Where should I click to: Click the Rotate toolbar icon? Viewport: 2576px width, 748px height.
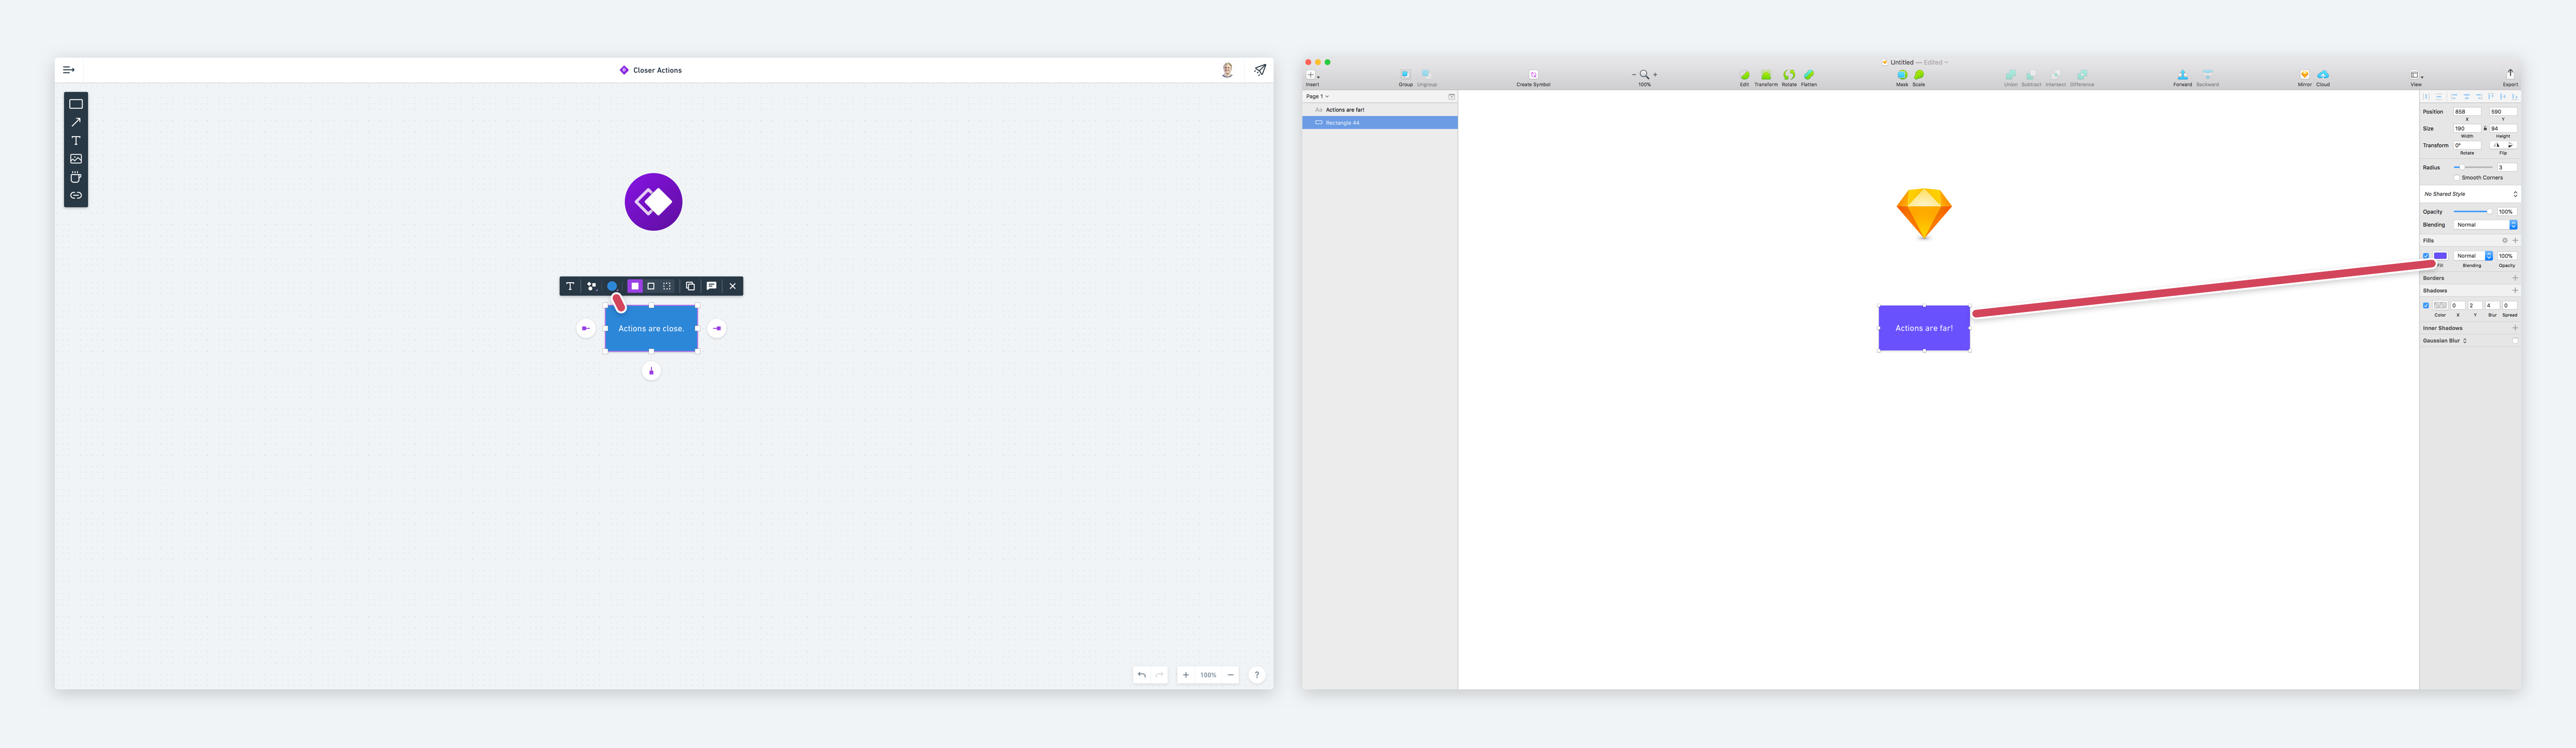(1789, 75)
